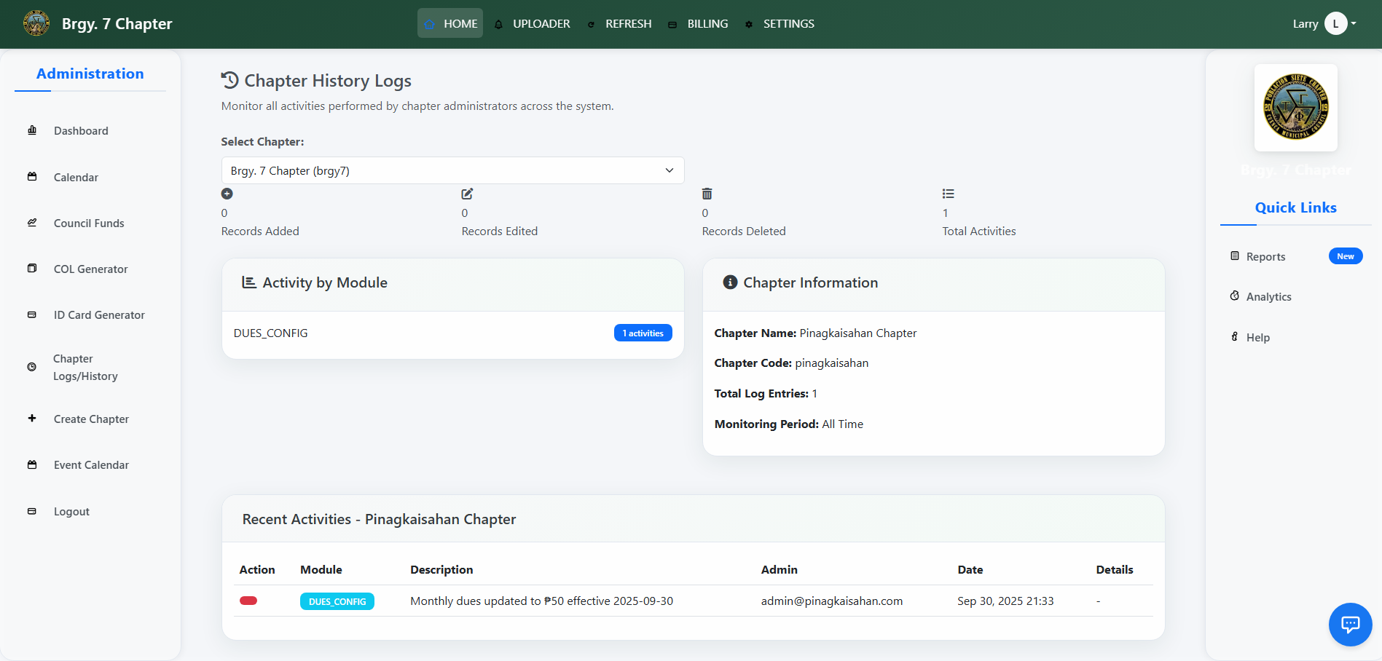
Task: Open the Reports quick link
Action: point(1265,256)
